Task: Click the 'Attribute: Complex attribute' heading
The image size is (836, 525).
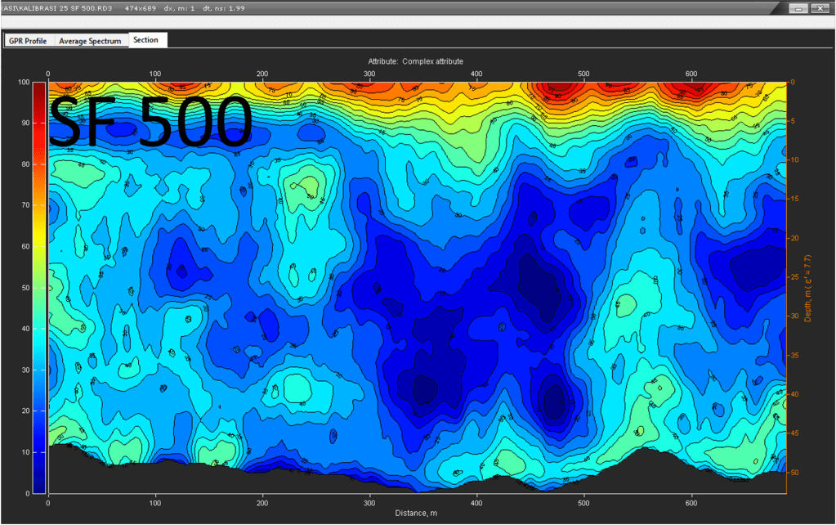Action: point(415,61)
